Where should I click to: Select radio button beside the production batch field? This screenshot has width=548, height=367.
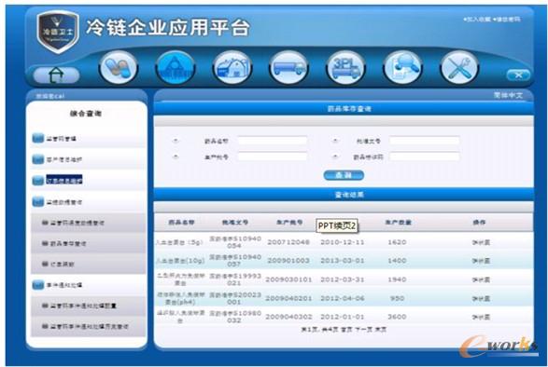[176, 156]
